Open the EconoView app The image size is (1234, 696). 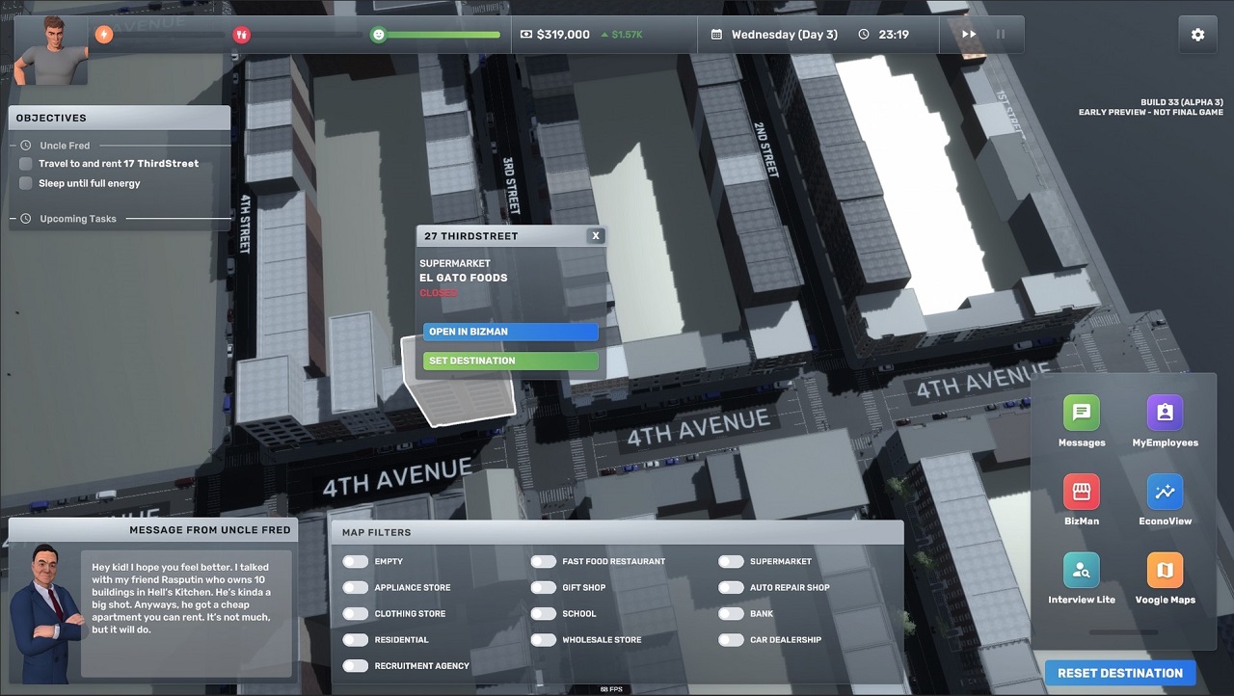1165,492
